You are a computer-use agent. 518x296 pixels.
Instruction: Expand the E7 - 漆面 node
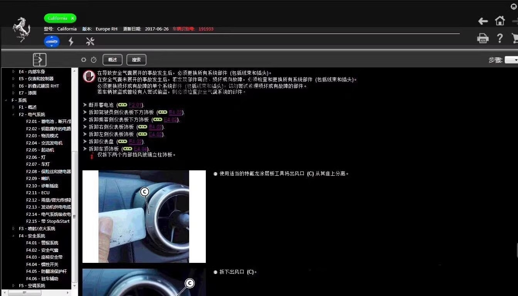click(13, 93)
